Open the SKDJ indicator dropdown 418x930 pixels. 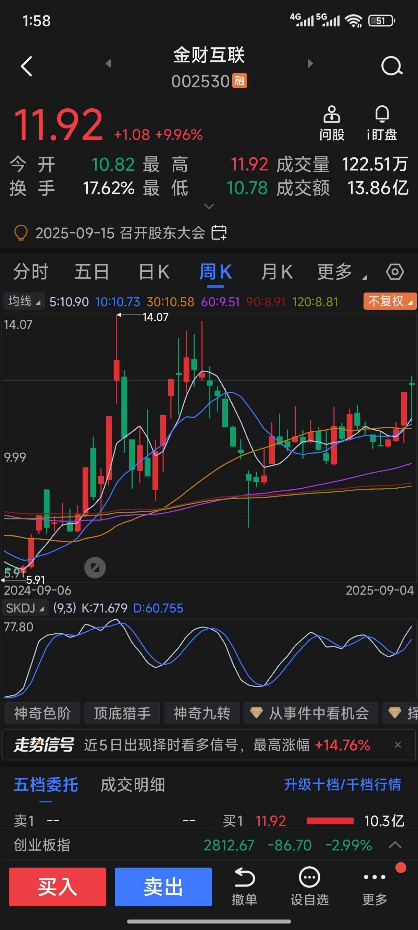(x=25, y=608)
